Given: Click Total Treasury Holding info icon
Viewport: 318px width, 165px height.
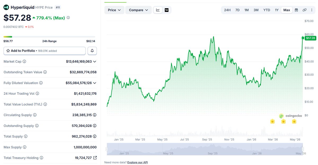Looking at the screenshot, I should coord(41,158).
